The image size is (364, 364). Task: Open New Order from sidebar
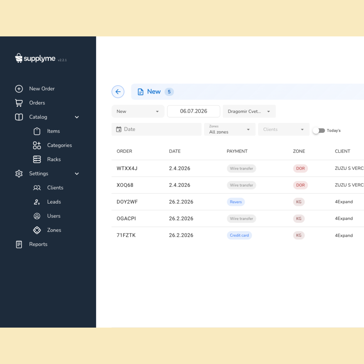coord(42,89)
